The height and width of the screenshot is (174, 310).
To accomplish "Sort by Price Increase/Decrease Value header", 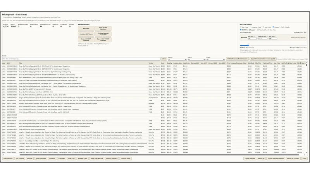I will tap(237, 63).
